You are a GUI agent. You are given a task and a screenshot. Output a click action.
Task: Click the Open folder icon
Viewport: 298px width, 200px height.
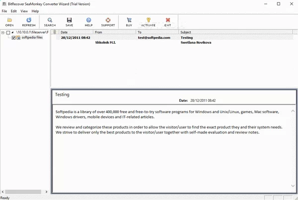(x=9, y=21)
